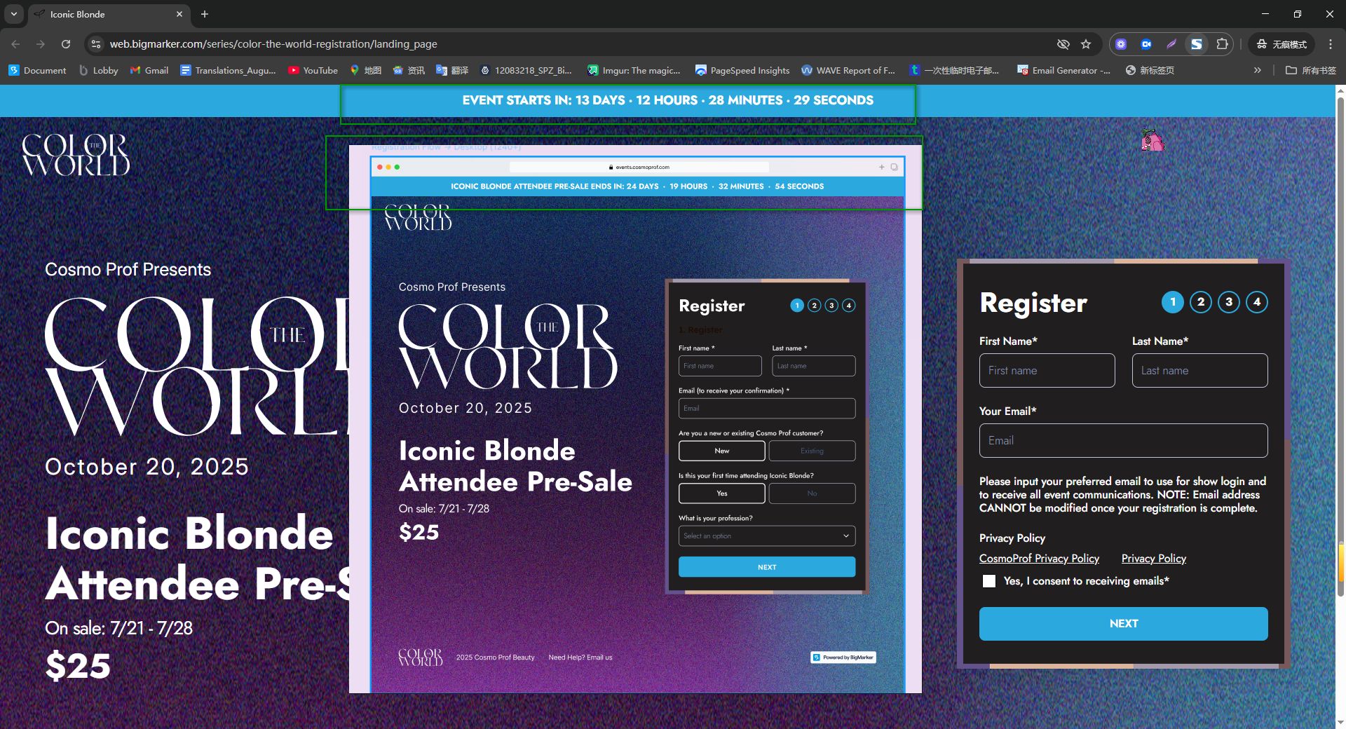Click the incognito mode 无痕模式 indicator
This screenshot has width=1346, height=729.
click(1282, 44)
